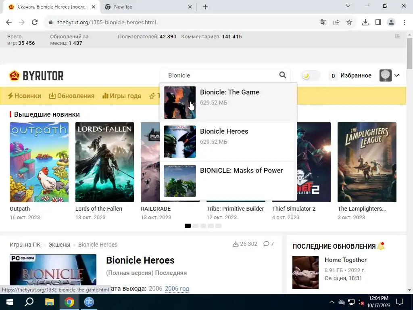Open the notification center icon

(x=400, y=302)
